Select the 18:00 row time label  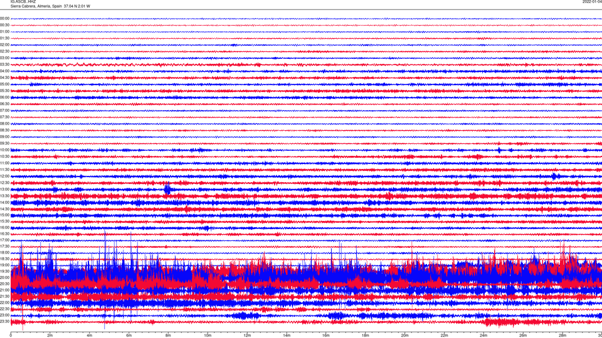click(x=4, y=252)
